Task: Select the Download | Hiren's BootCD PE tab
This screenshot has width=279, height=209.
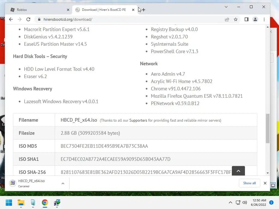Action: point(105,10)
